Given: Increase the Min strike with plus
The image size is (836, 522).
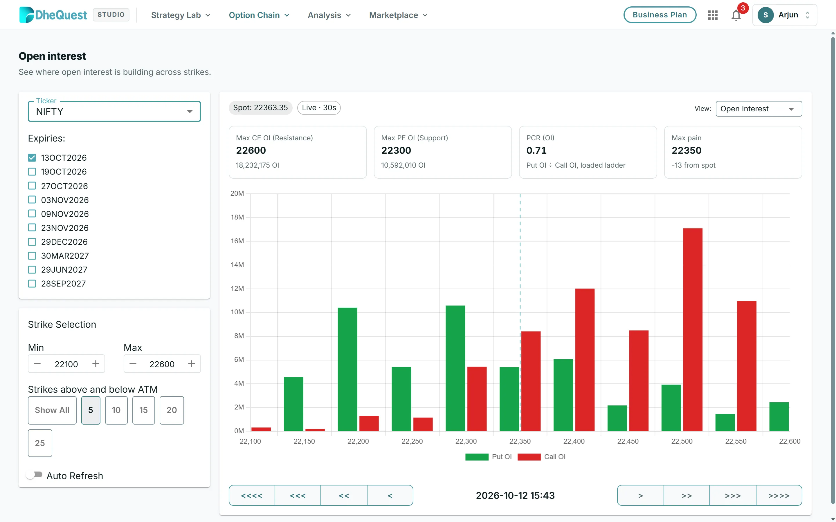Looking at the screenshot, I should 96,364.
